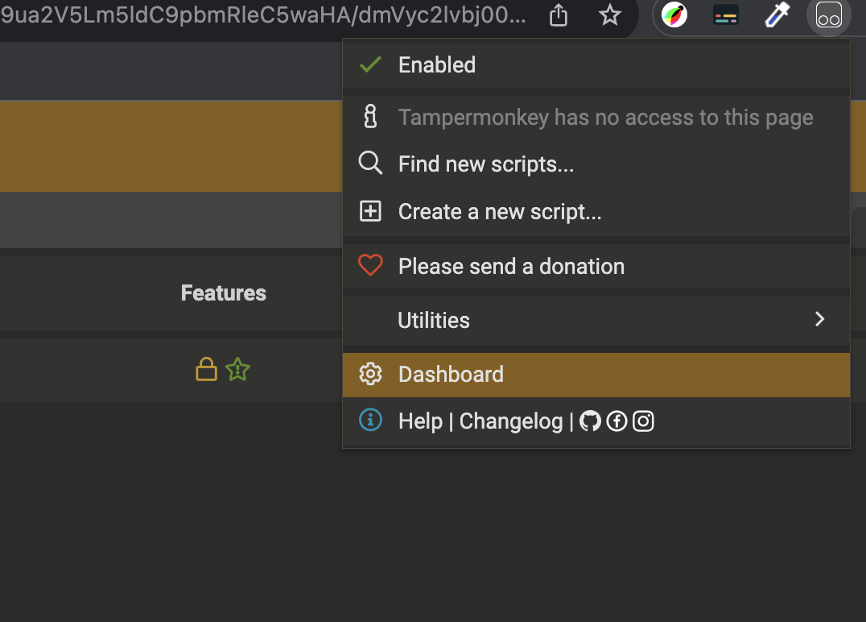Open the Changelog link

tap(511, 421)
